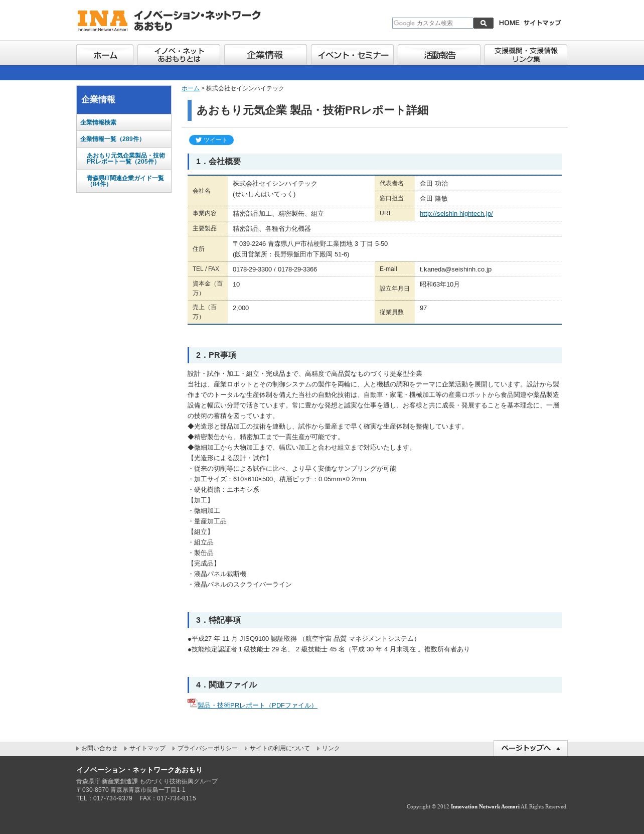Click the Twitter ツイート button
This screenshot has width=644, height=834.
point(211,140)
